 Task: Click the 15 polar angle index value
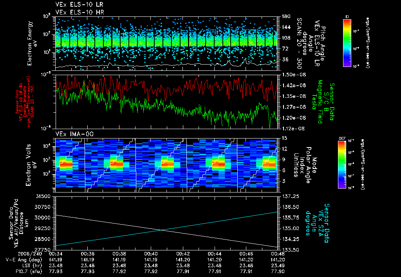[284, 138]
